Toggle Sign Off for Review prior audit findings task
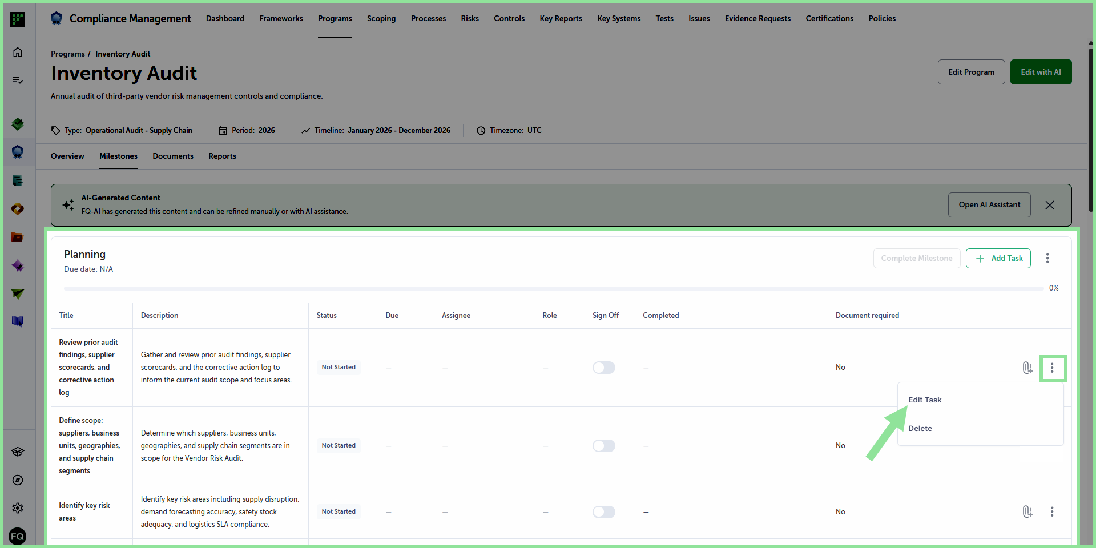This screenshot has width=1096, height=548. tap(604, 368)
